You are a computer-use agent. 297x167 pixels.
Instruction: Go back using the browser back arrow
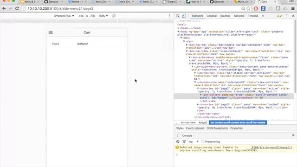(4, 8)
